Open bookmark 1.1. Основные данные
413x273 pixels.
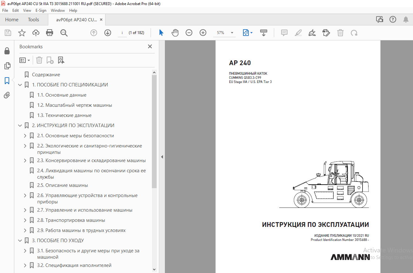click(62, 95)
